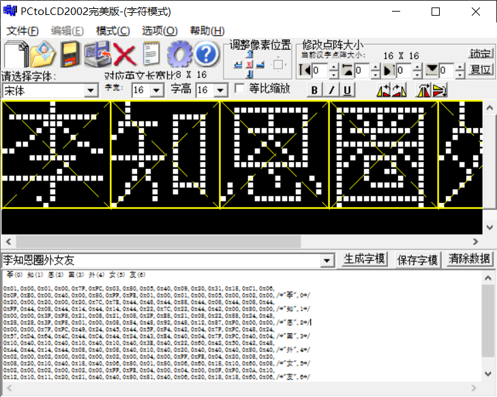Shift pixels down with the down arrow
Viewport: 497px width, 397px height.
click(x=250, y=74)
